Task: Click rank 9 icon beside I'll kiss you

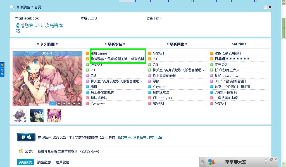Action: 149,98
